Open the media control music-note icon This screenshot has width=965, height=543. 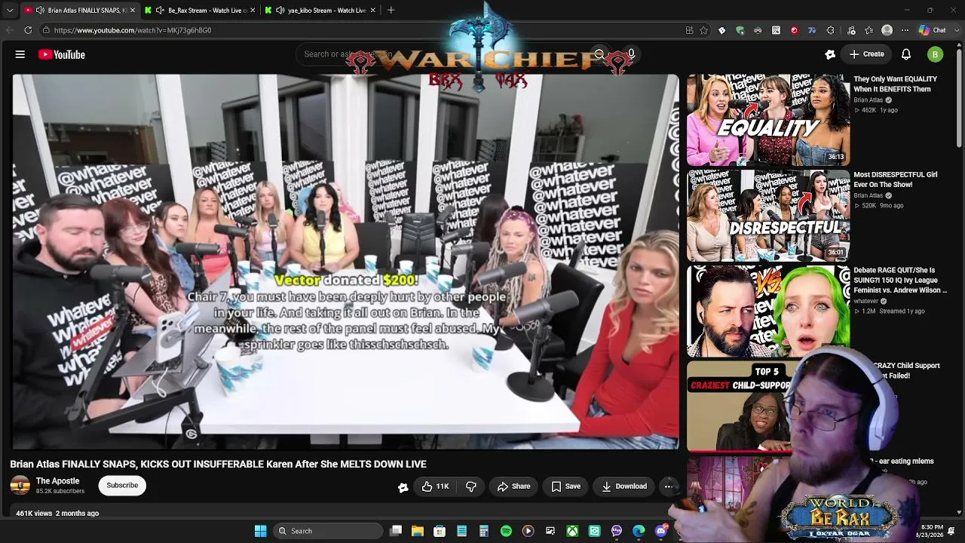pos(851,30)
